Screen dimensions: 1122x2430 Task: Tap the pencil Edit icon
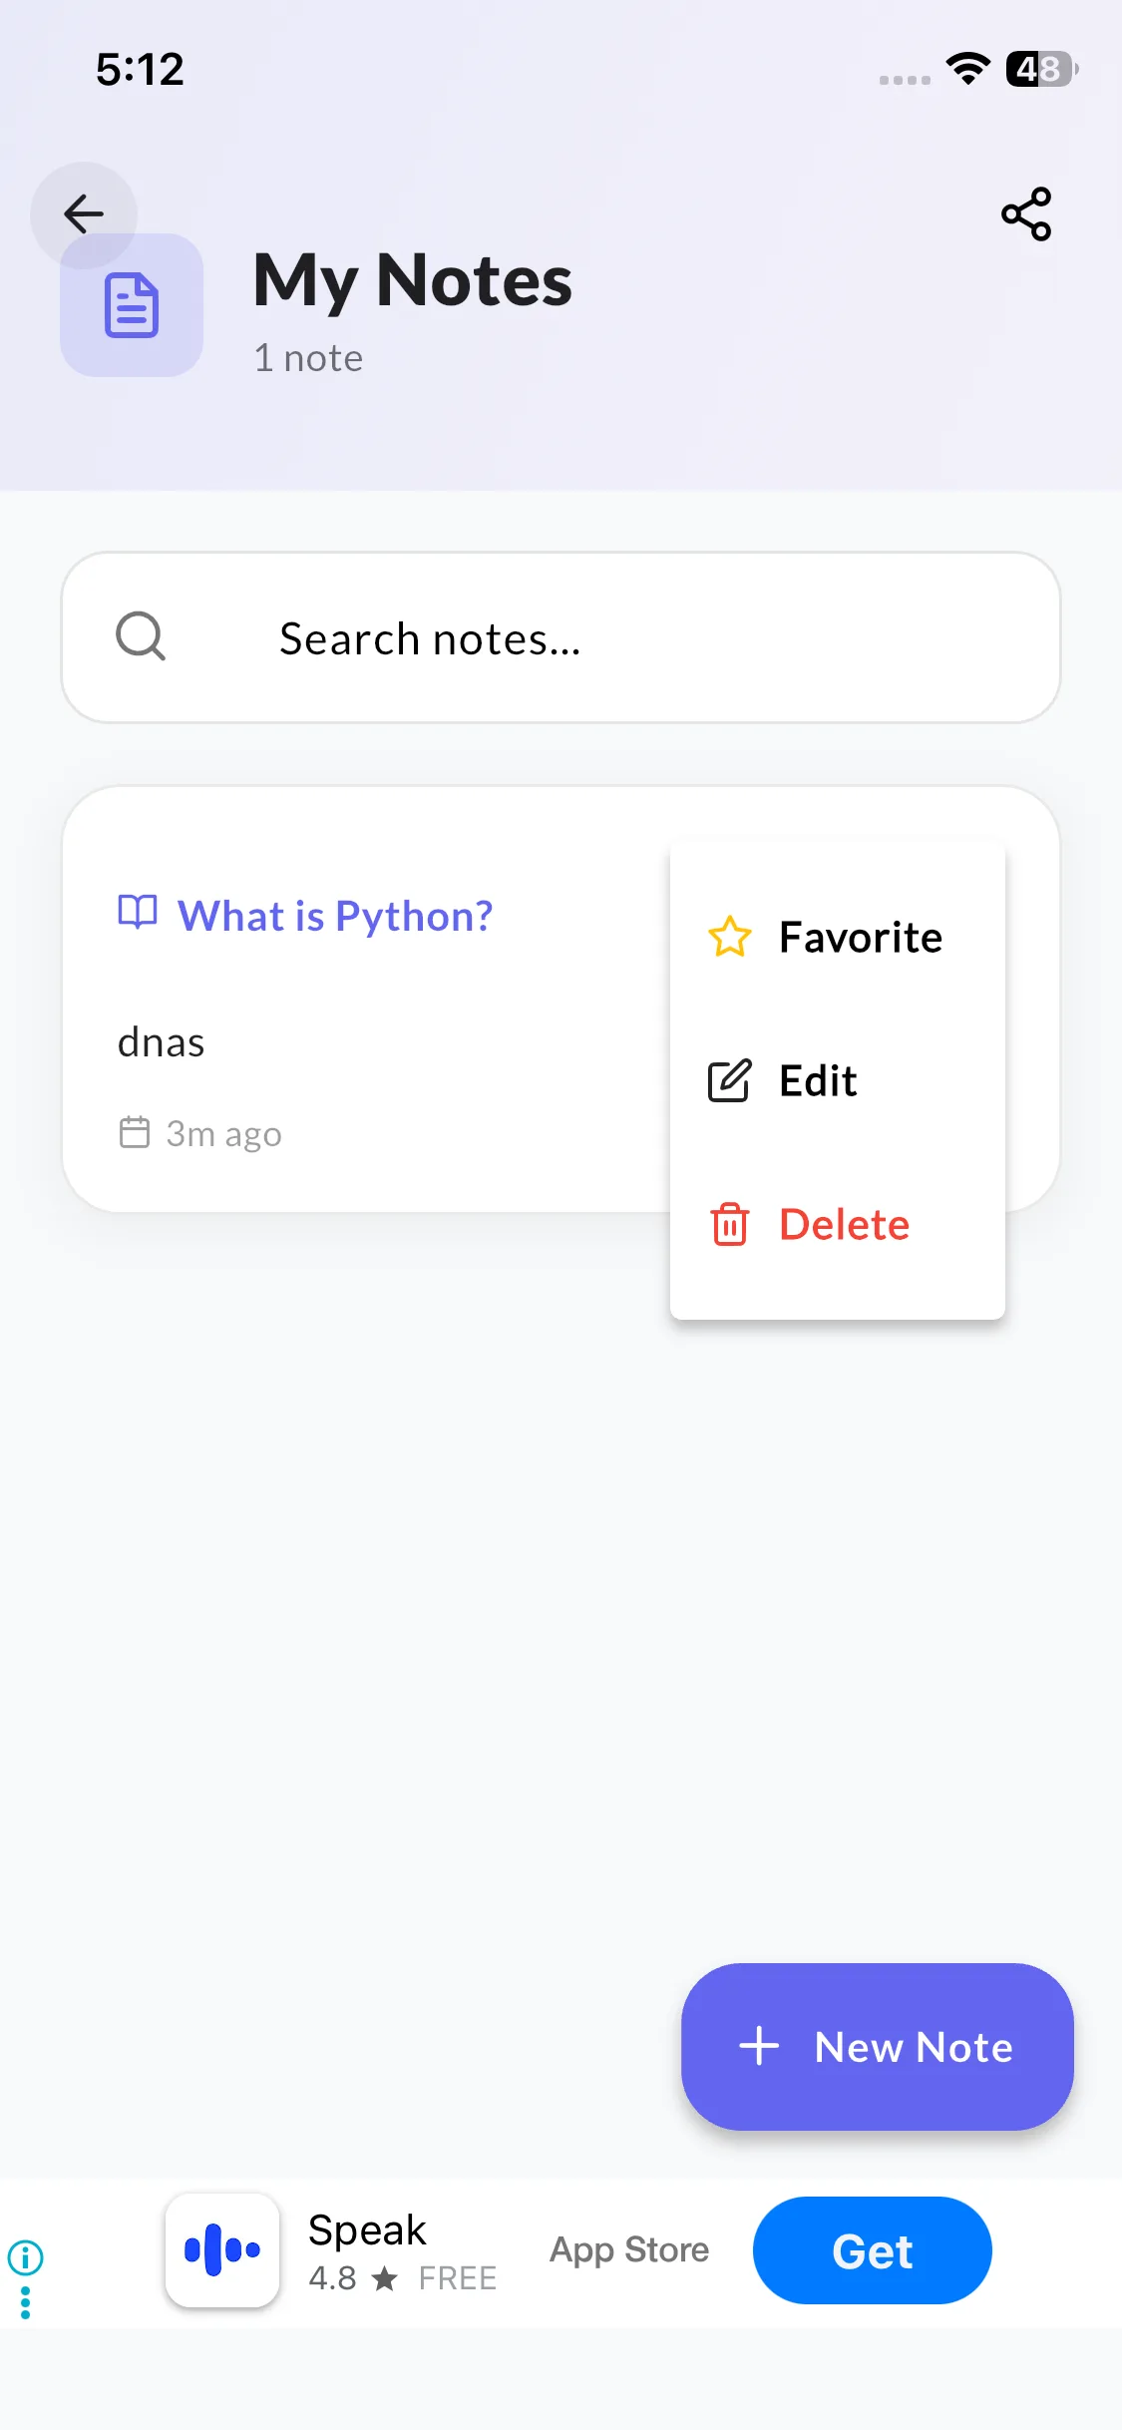(x=729, y=1081)
